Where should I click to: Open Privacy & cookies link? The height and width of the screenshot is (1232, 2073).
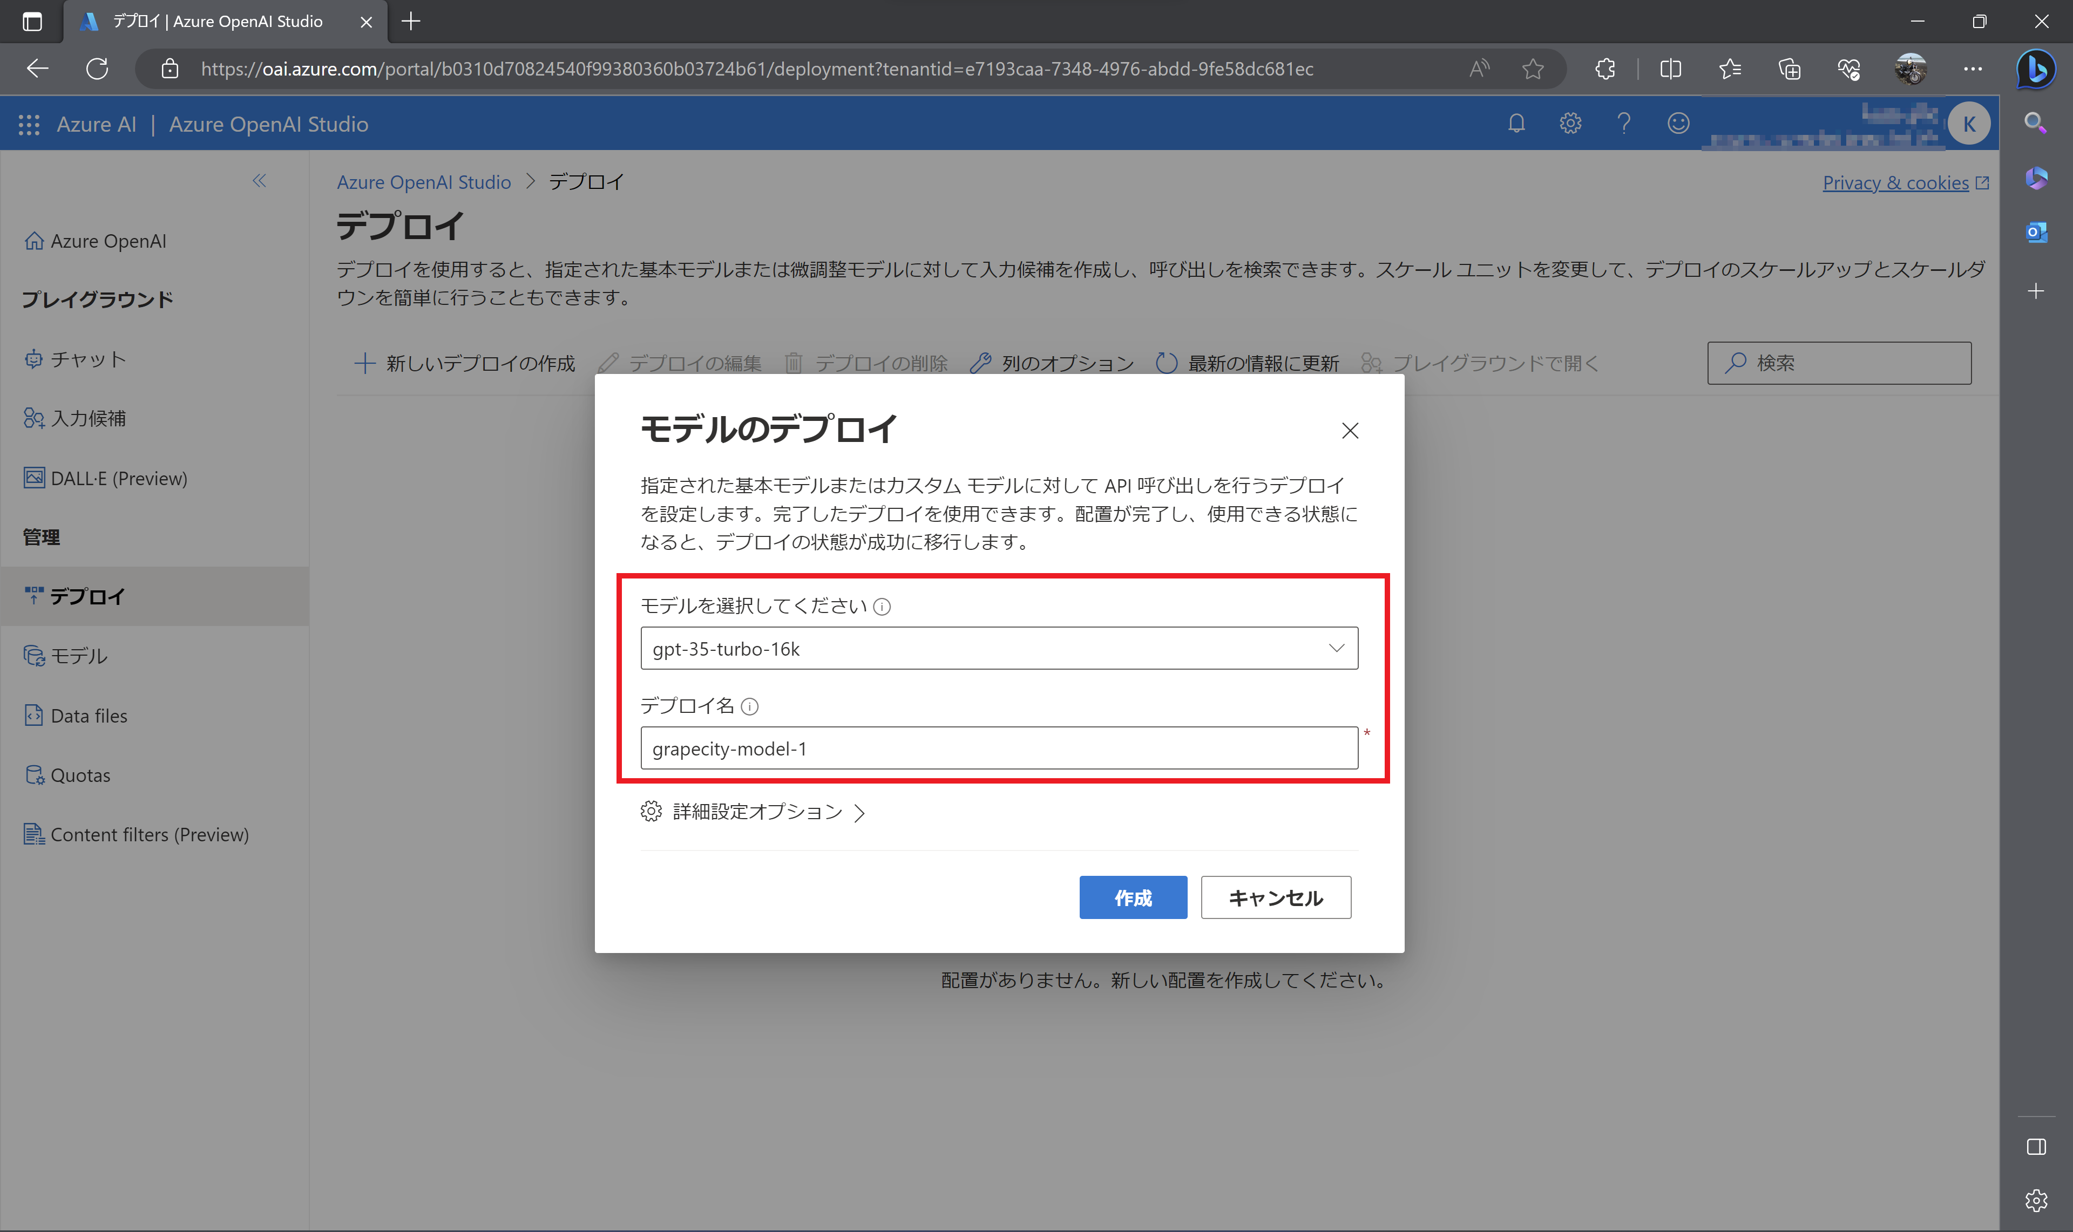pos(1905,182)
